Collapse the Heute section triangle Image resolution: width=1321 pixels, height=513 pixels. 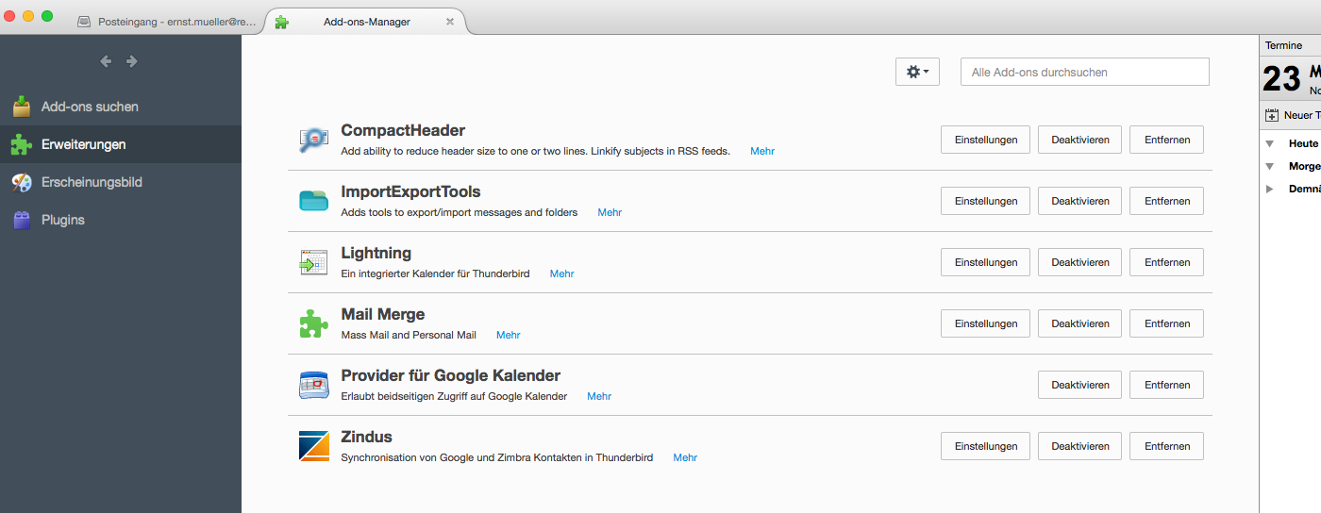coord(1270,144)
